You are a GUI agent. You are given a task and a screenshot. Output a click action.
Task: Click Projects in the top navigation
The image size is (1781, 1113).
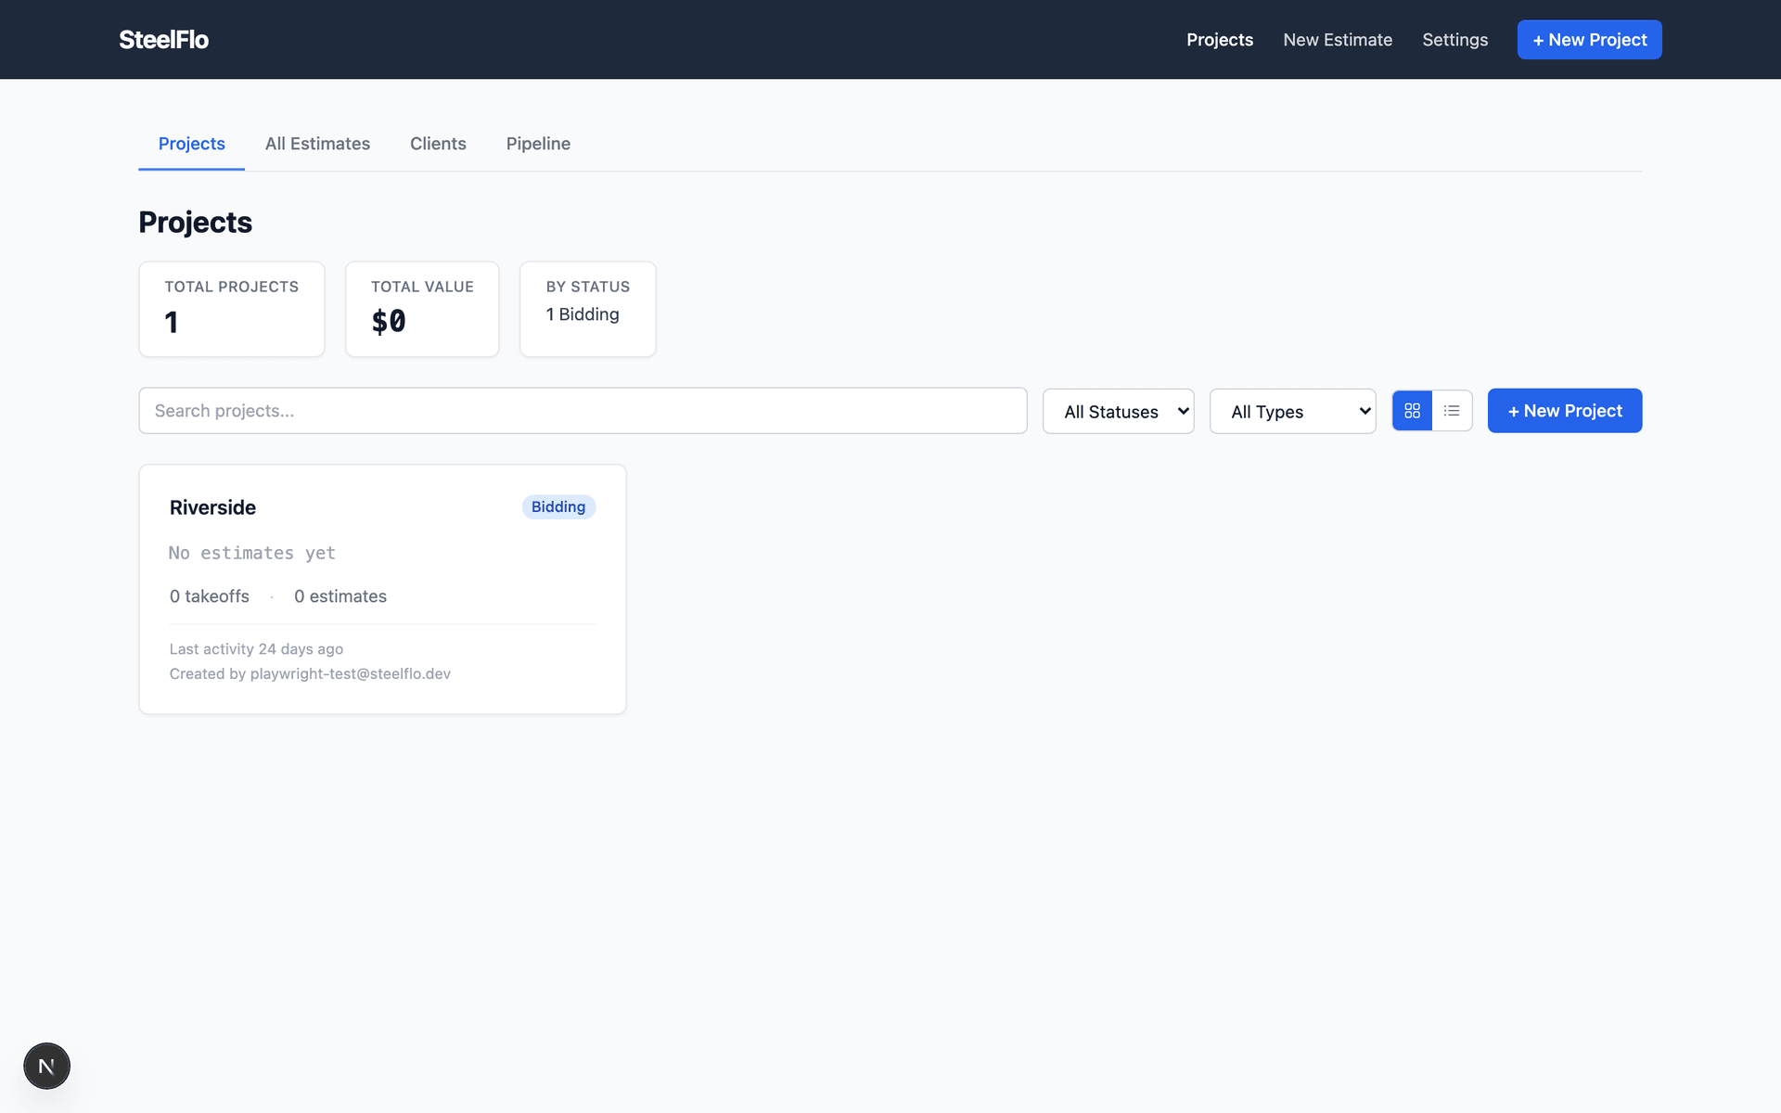click(1220, 39)
